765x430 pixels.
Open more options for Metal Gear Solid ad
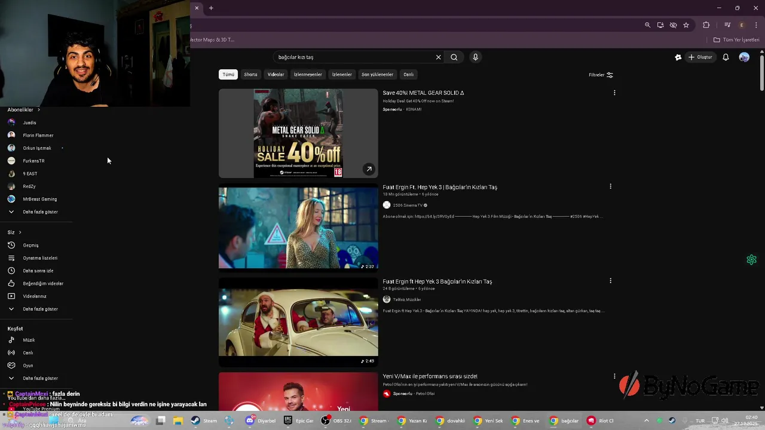pos(614,93)
